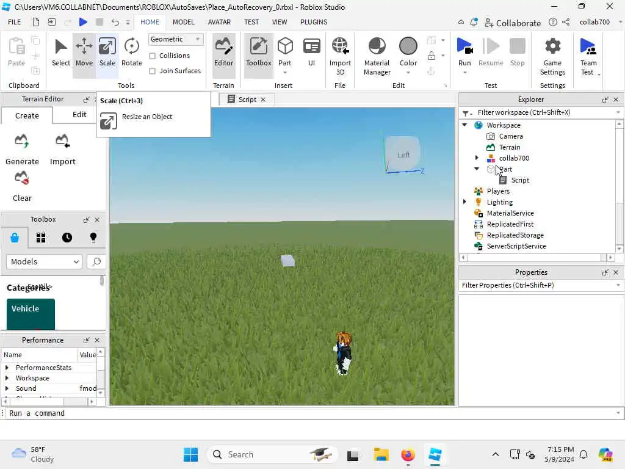Activate the Scale tool
Image resolution: width=625 pixels, height=469 pixels.
tap(107, 53)
